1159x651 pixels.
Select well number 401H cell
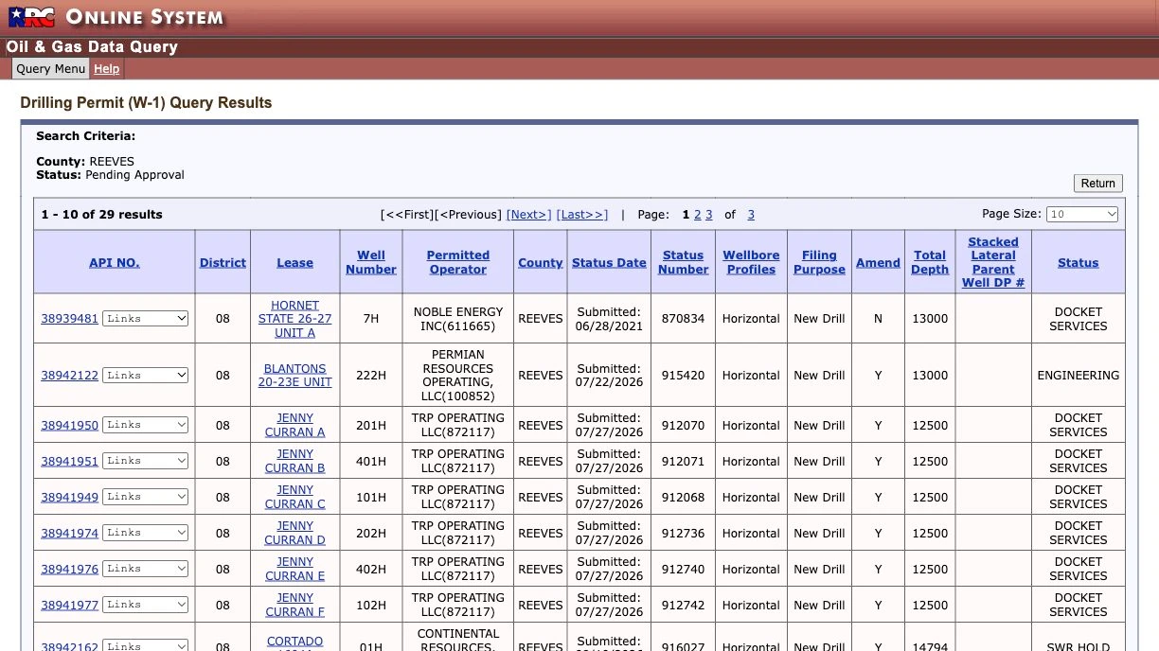(x=370, y=461)
